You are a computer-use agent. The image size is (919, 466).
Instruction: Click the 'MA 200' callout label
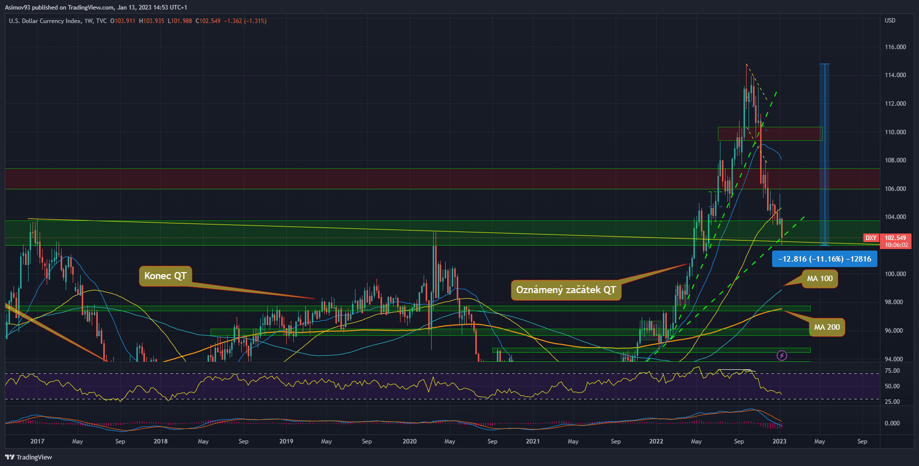pos(826,327)
